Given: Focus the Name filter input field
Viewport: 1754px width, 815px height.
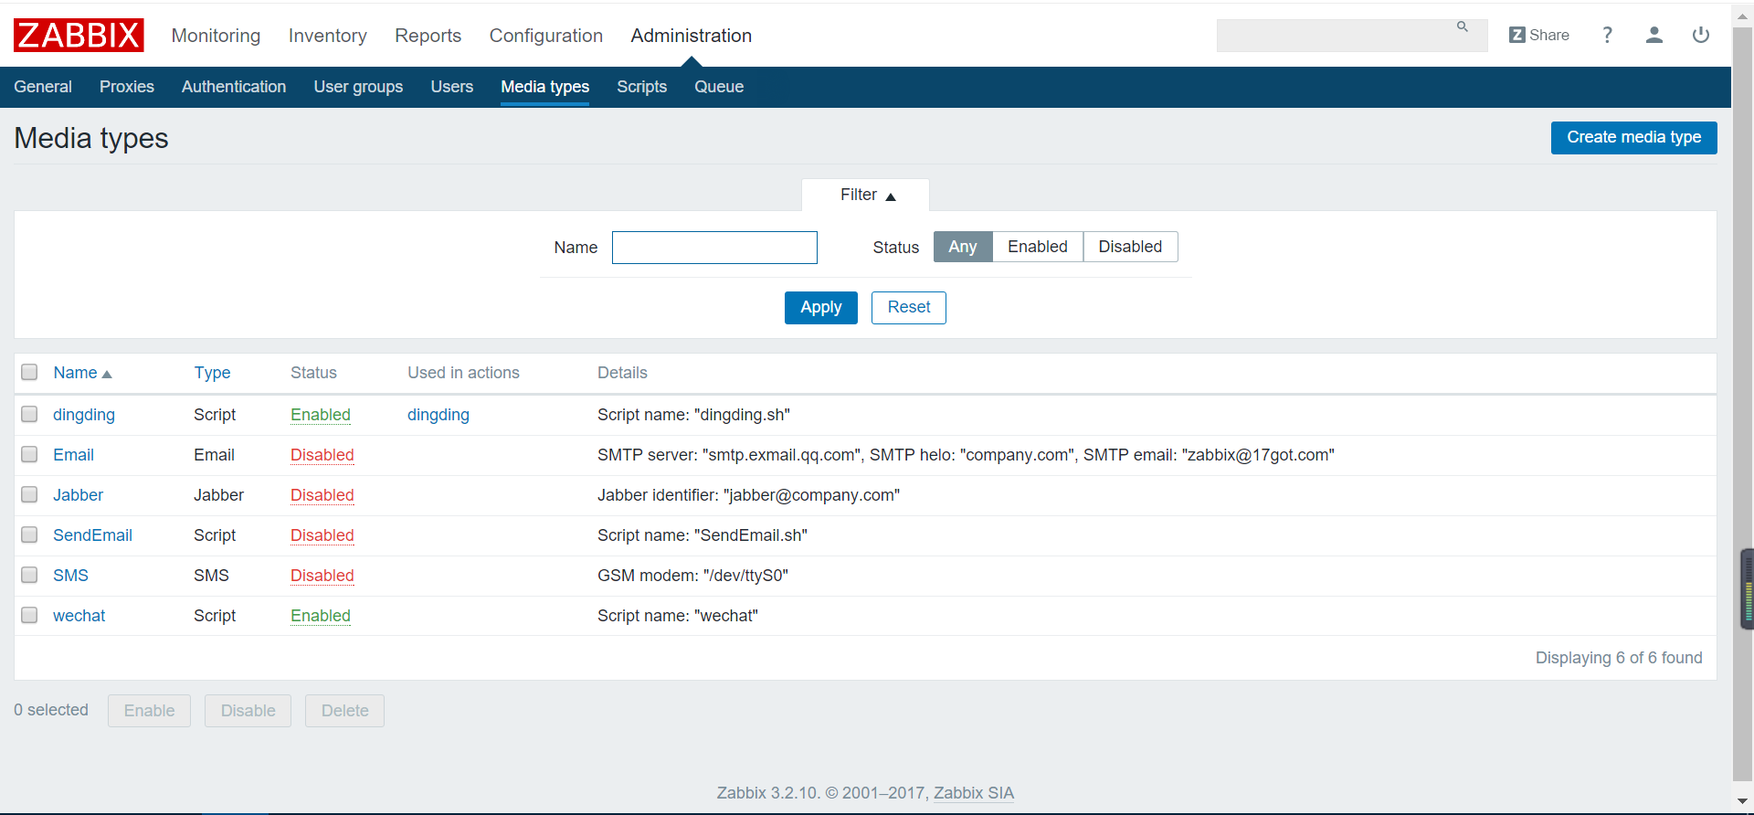Looking at the screenshot, I should click(x=714, y=248).
